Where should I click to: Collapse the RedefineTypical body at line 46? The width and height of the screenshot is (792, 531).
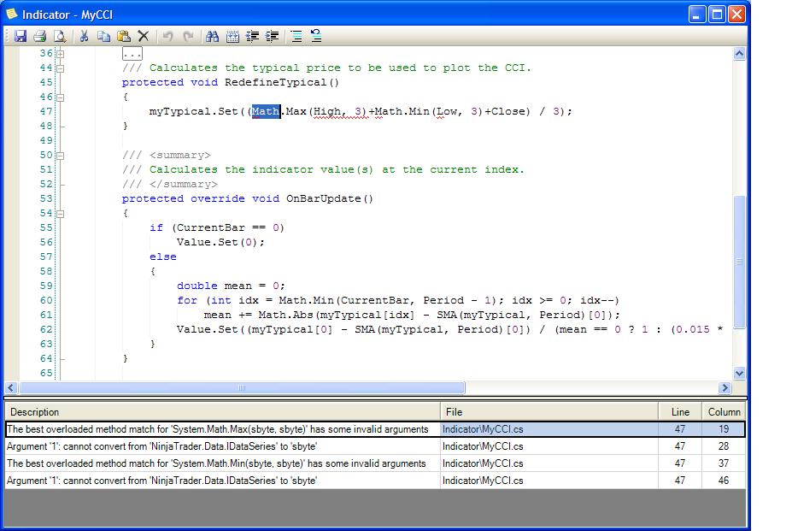coord(60,97)
